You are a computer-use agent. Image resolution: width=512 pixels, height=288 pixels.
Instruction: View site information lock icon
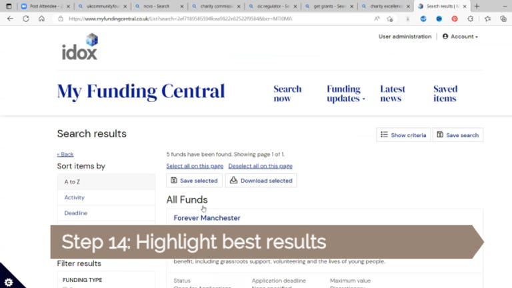coord(61,19)
